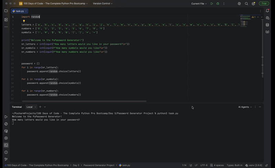Select the task.py editor tab
275x168 pixels.
point(20,11)
